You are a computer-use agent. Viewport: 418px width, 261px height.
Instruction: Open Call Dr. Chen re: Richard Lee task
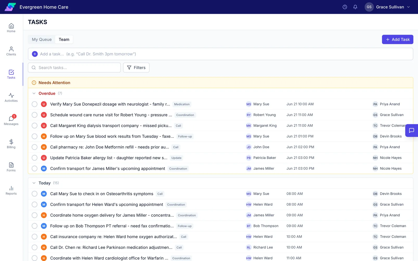[x=111, y=247]
